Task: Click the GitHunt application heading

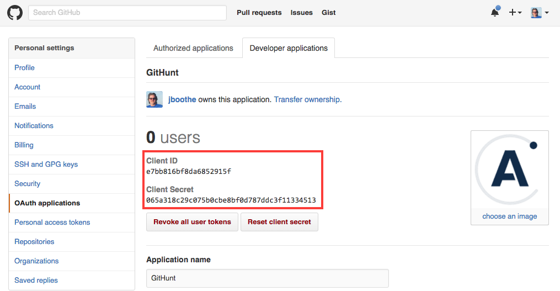Action: point(163,72)
